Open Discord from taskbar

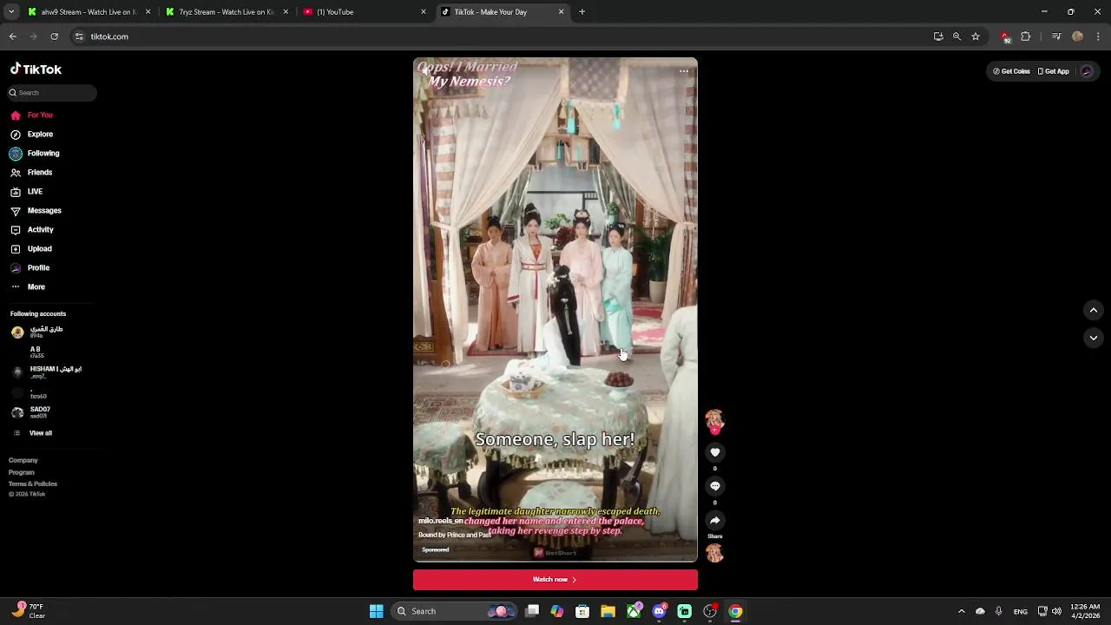[x=659, y=611]
